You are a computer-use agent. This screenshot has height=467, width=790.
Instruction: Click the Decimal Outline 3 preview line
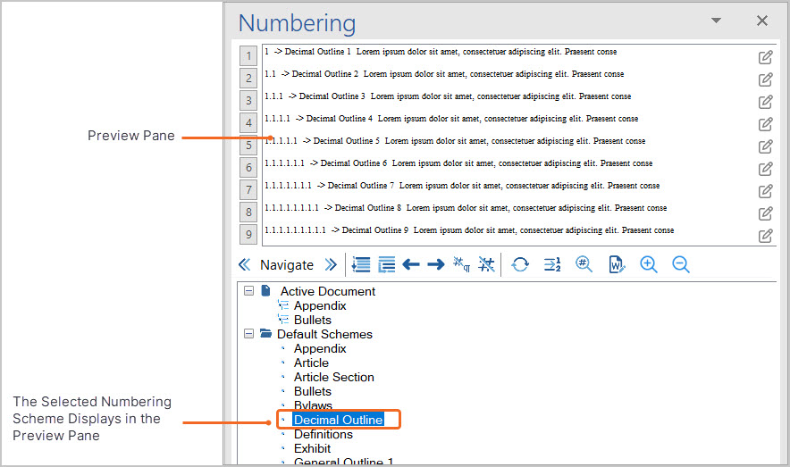click(448, 96)
